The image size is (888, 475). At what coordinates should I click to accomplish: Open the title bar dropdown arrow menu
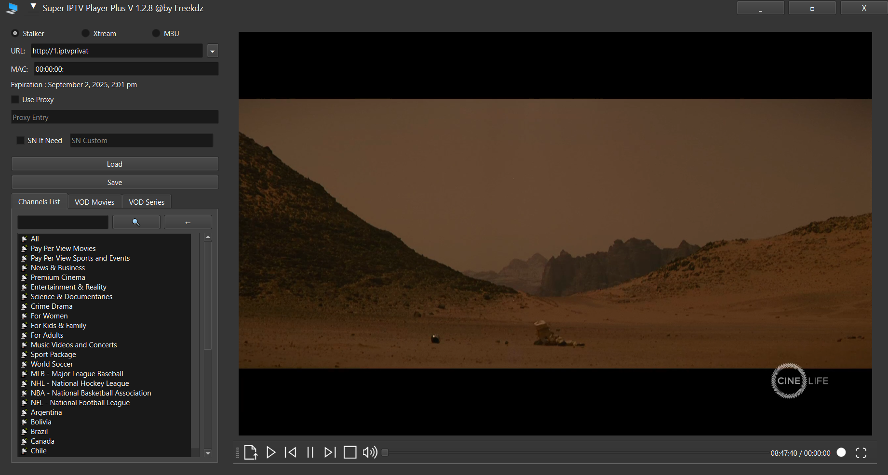pyautogui.click(x=33, y=7)
